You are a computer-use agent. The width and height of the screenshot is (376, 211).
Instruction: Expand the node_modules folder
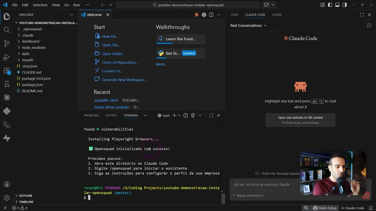(x=33, y=47)
